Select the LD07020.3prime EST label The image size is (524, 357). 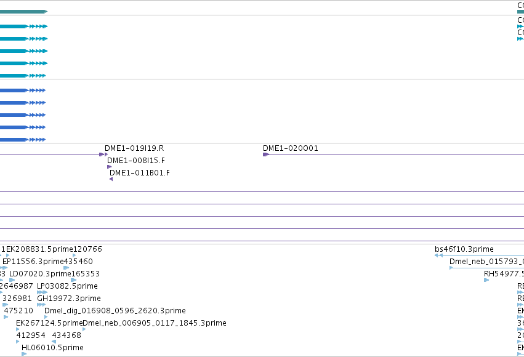(x=40, y=274)
